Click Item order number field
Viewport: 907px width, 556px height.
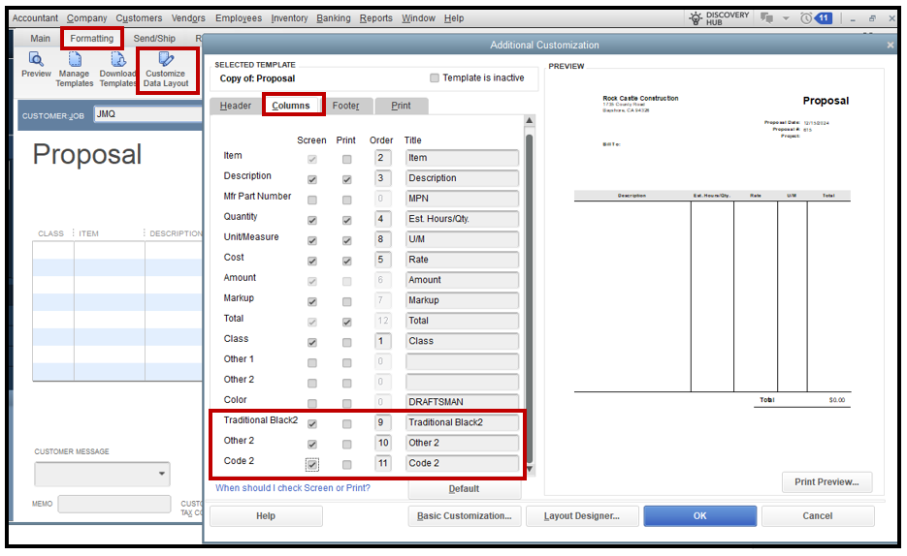[382, 158]
